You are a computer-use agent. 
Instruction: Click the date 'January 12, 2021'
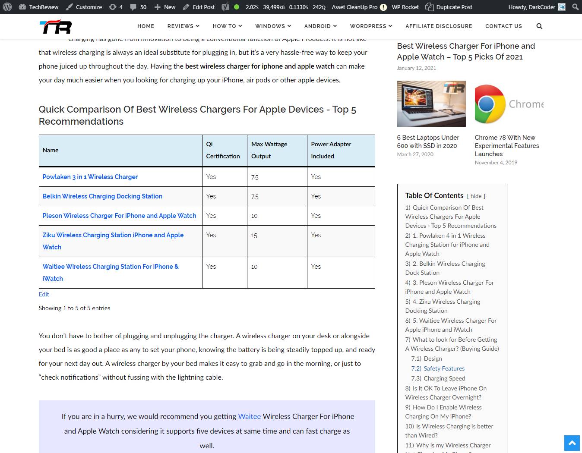[416, 68]
